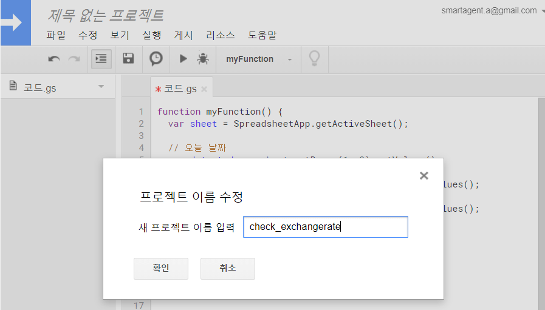This screenshot has height=310, width=545.
Task: Click the debug bug icon
Action: (203, 59)
